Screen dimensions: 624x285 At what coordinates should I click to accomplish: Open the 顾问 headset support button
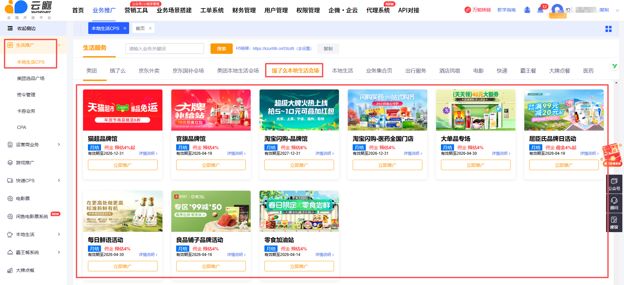614,203
